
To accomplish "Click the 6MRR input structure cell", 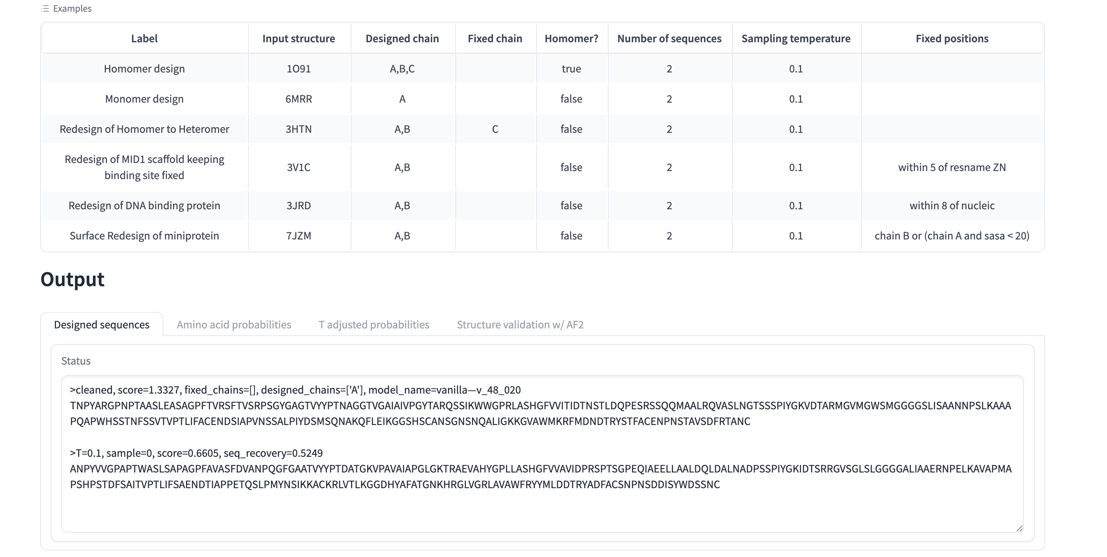I will (299, 99).
